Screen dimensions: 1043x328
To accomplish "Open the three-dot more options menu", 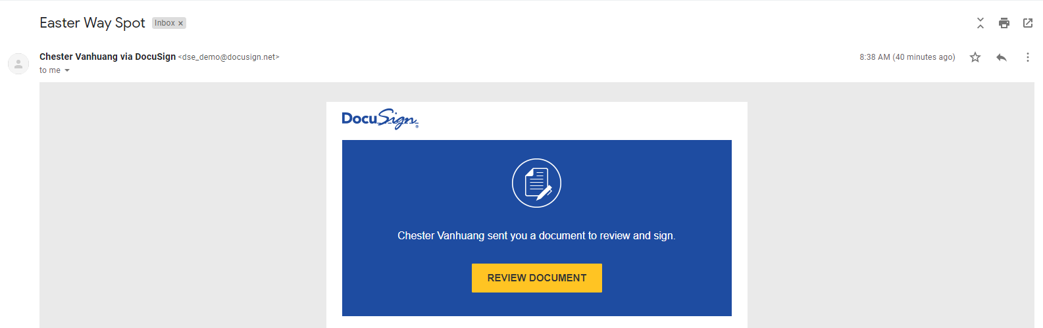I will click(x=1027, y=57).
